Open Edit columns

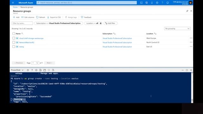[x=28, y=17]
